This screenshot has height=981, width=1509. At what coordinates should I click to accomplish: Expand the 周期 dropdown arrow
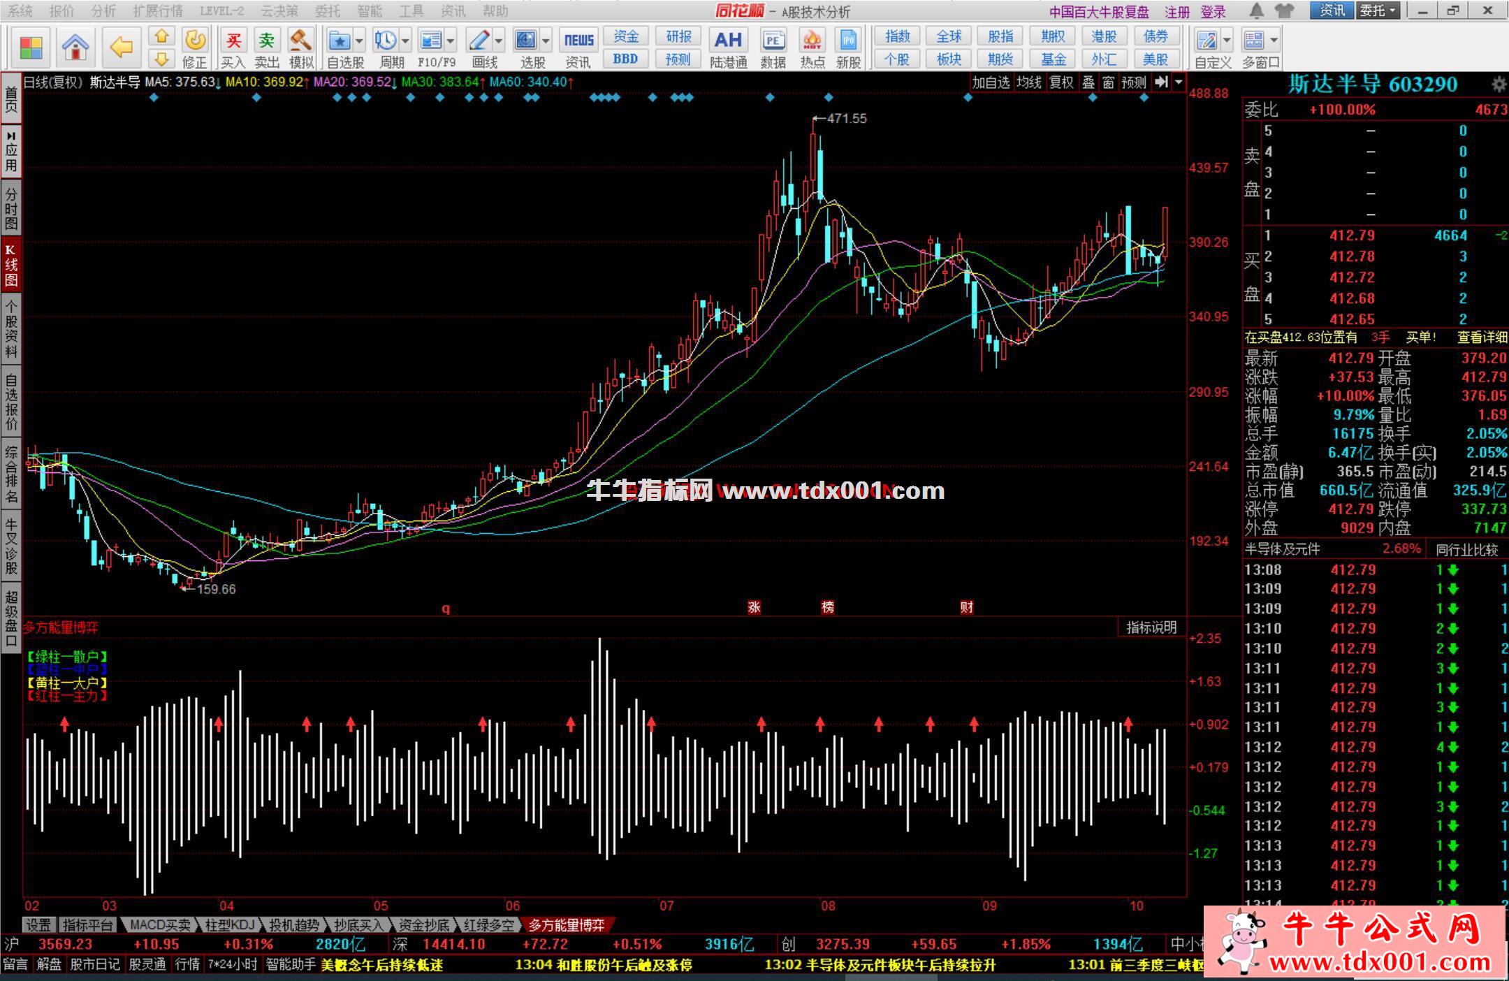point(405,41)
